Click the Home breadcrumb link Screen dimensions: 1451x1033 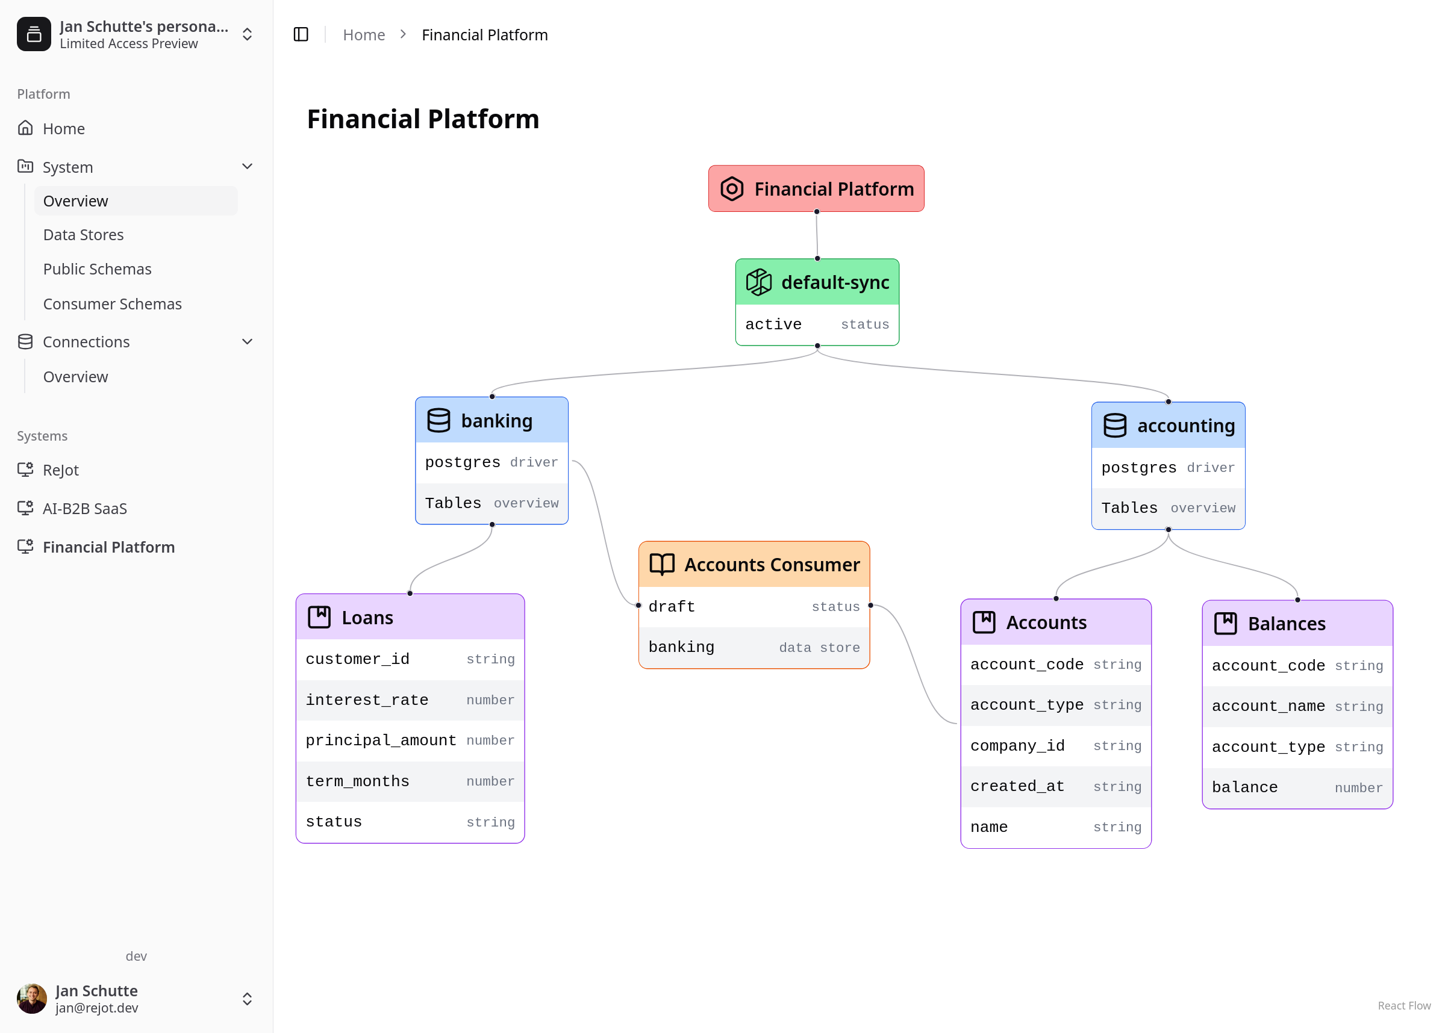[x=364, y=34]
